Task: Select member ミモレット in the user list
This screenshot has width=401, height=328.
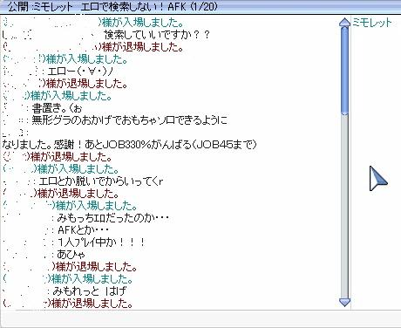Action: 372,23
